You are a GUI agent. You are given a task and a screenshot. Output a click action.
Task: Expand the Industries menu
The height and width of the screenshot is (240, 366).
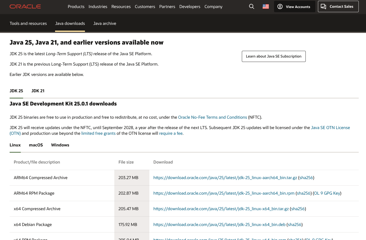tap(98, 6)
